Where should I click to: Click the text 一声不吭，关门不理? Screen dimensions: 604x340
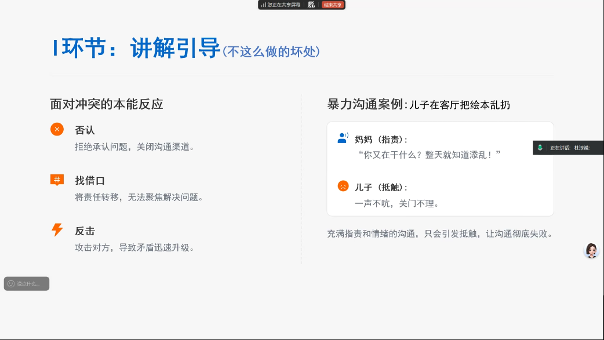pyautogui.click(x=396, y=203)
